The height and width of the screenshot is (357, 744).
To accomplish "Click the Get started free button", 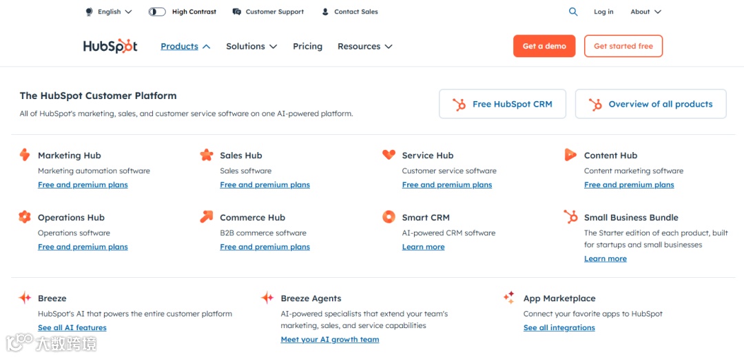I will tap(623, 46).
